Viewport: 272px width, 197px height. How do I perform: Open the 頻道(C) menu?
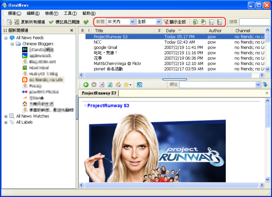14,13
